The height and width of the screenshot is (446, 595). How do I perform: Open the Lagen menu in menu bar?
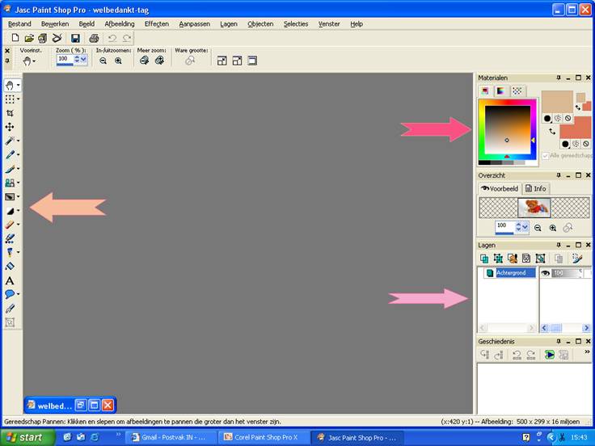(x=229, y=24)
